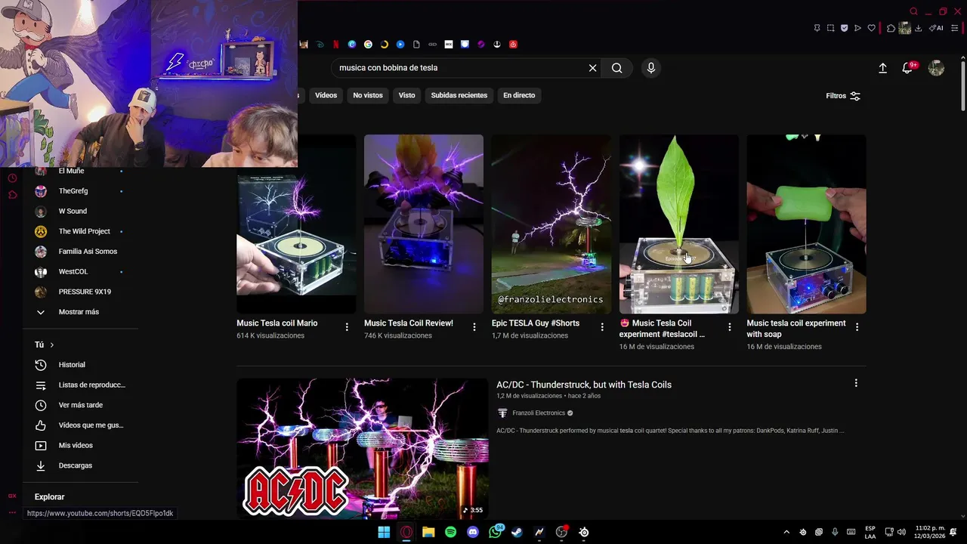Image resolution: width=967 pixels, height=544 pixels.
Task: Expand the Tú section chevron
Action: pyautogui.click(x=51, y=345)
